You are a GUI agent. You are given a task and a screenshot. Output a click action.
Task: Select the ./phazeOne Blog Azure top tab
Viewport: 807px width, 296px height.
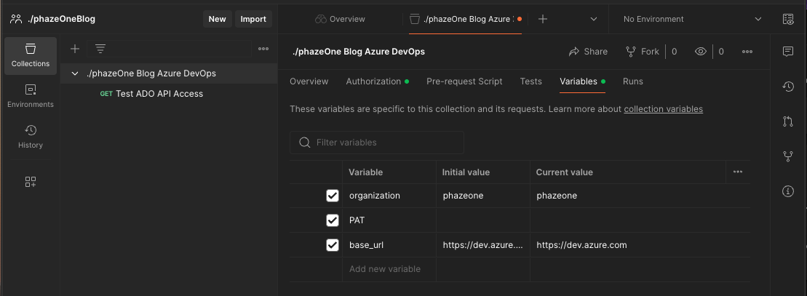coord(465,19)
